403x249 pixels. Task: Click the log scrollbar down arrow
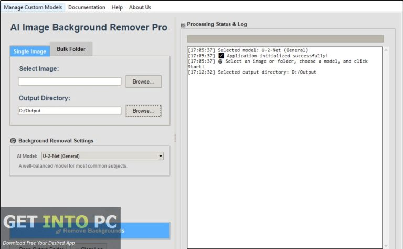386,246
